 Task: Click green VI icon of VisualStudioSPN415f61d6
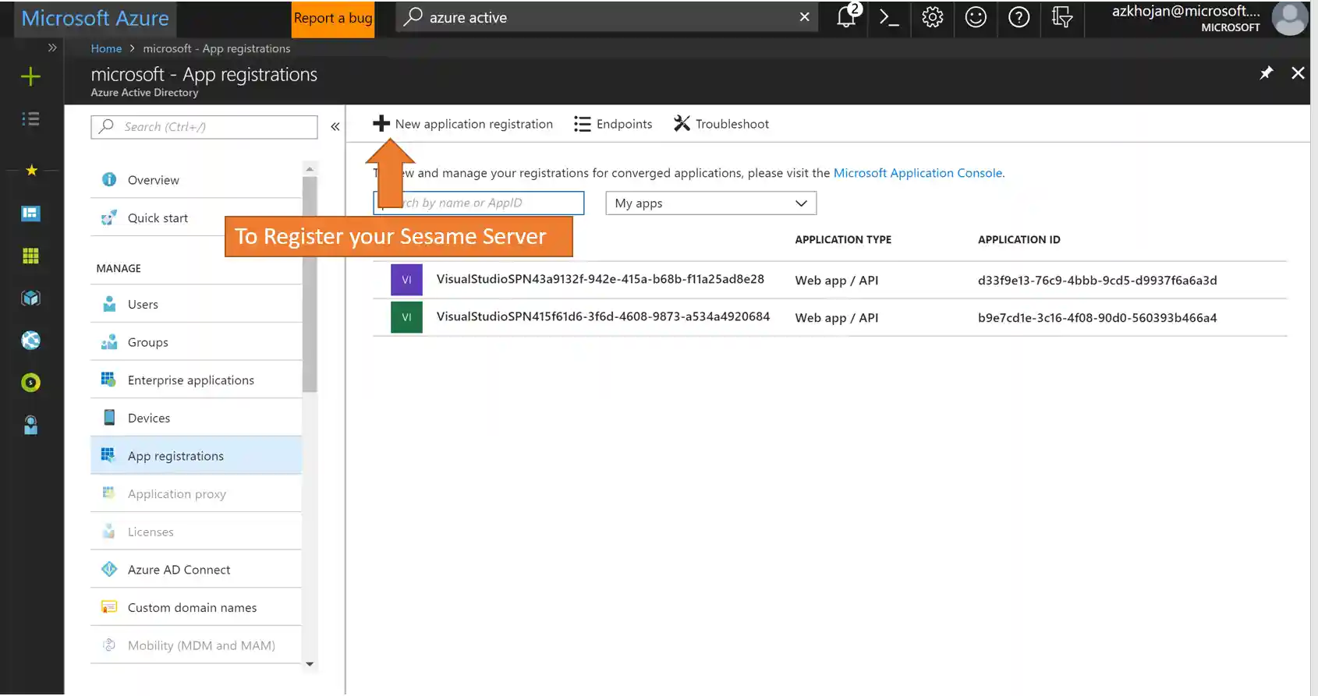point(406,317)
